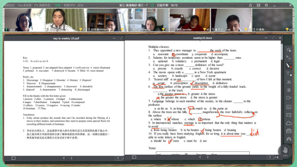Click the trash can clear tool
This screenshot has height=167, width=297.
coord(289,90)
